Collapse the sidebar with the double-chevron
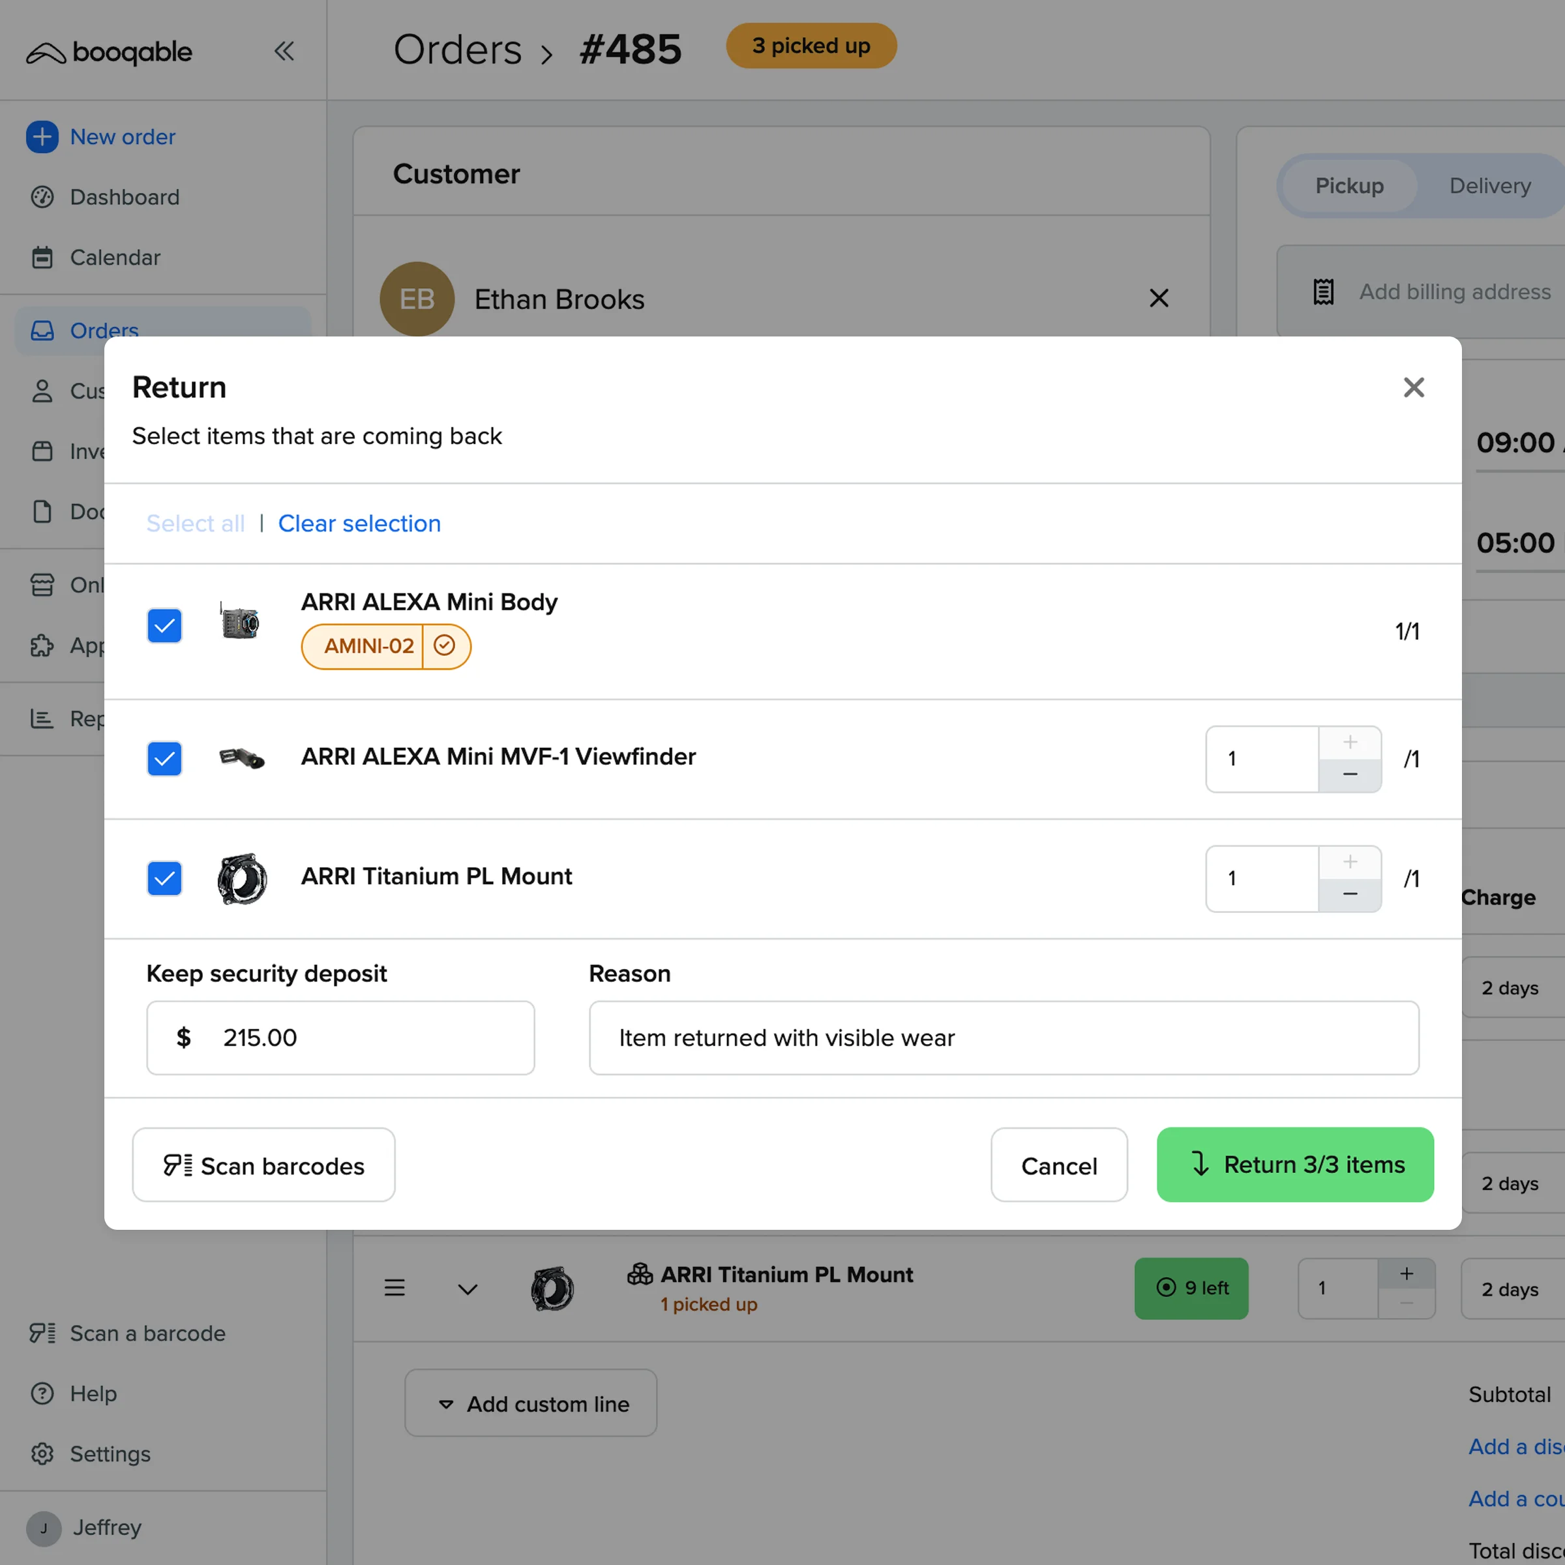 click(284, 51)
